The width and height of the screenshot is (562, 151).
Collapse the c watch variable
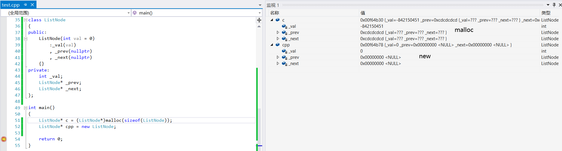pyautogui.click(x=272, y=20)
